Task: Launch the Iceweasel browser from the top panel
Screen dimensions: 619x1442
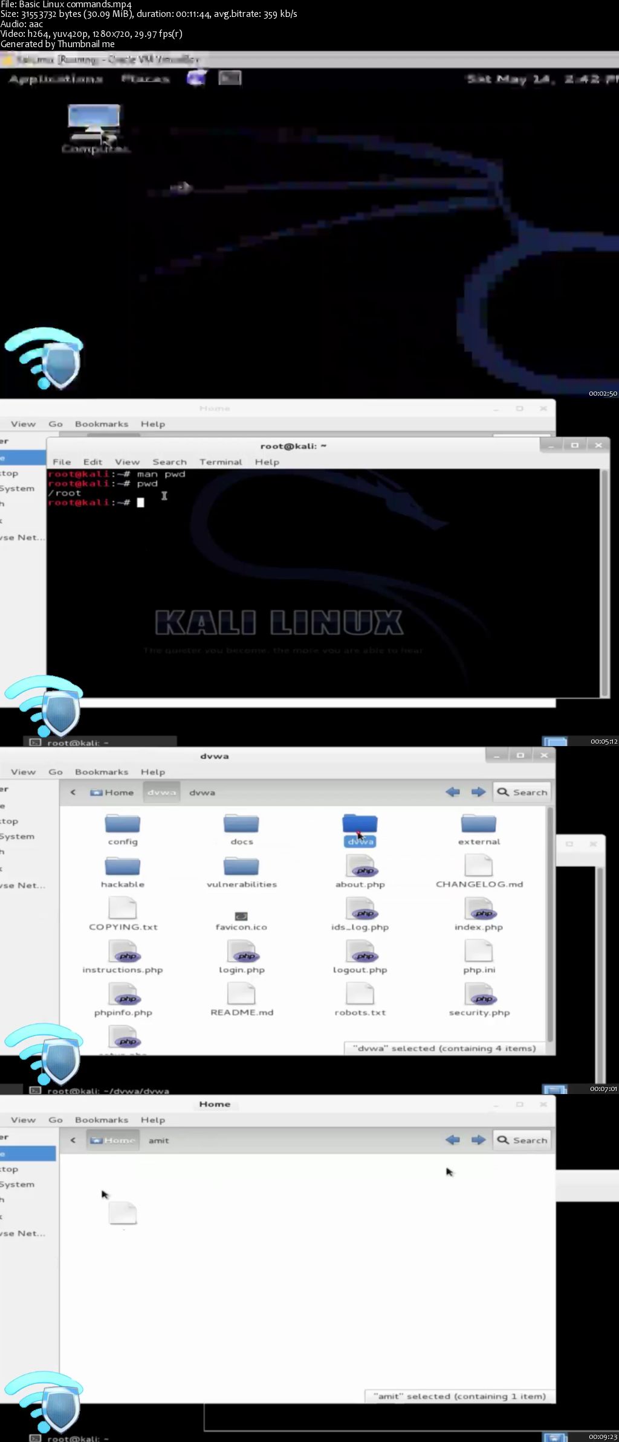Action: 196,78
